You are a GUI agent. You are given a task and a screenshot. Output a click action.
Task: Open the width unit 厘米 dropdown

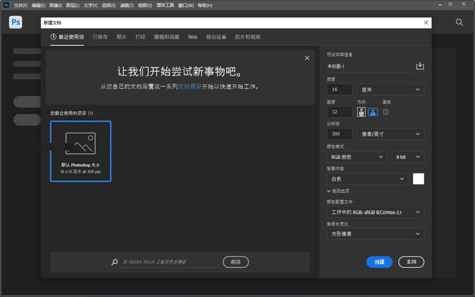click(x=390, y=89)
